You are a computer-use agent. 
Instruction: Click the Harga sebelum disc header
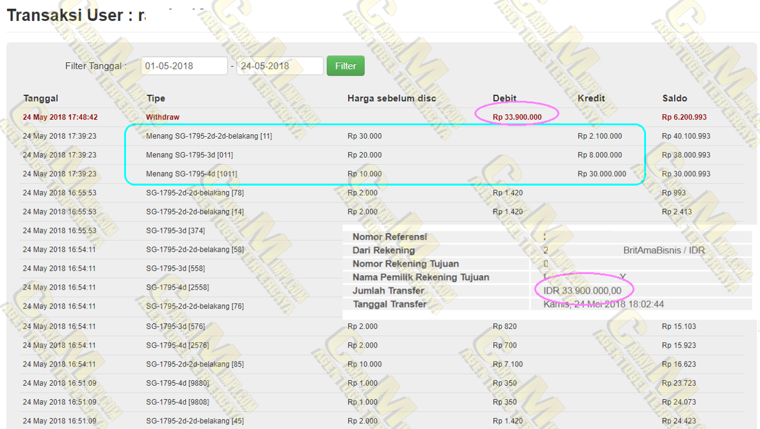tap(391, 98)
